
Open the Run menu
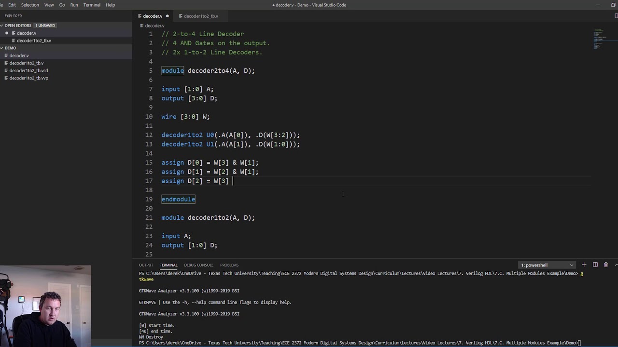[74, 5]
